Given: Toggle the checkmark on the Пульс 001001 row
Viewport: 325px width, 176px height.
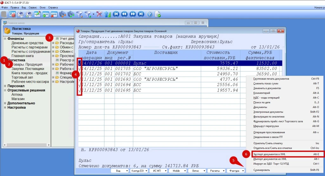Looking at the screenshot, I should pyautogui.click(x=80, y=63).
